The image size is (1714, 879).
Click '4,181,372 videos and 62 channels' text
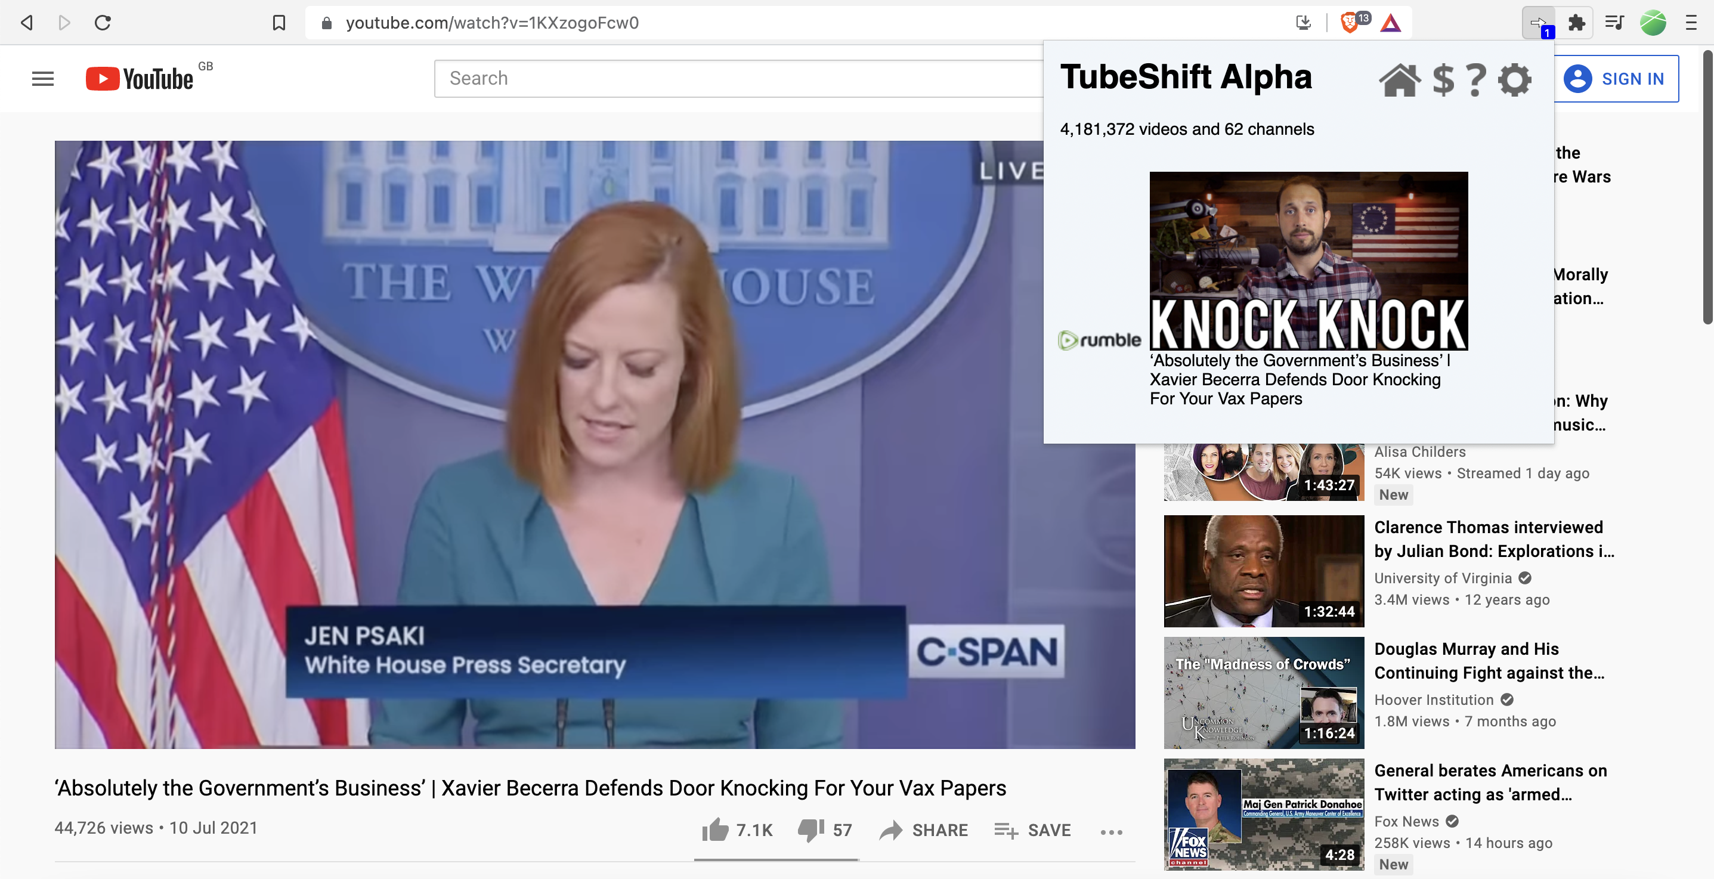tap(1187, 129)
